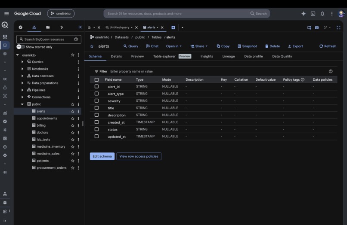Open the tab overflow dropdown arrow
Screen dimensions: 347x225
click(x=183, y=27)
